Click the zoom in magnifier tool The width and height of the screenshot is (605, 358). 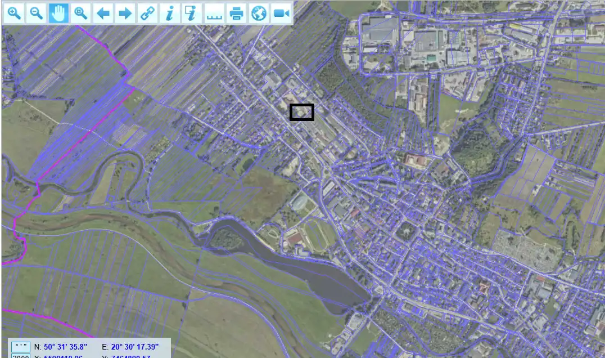15,13
